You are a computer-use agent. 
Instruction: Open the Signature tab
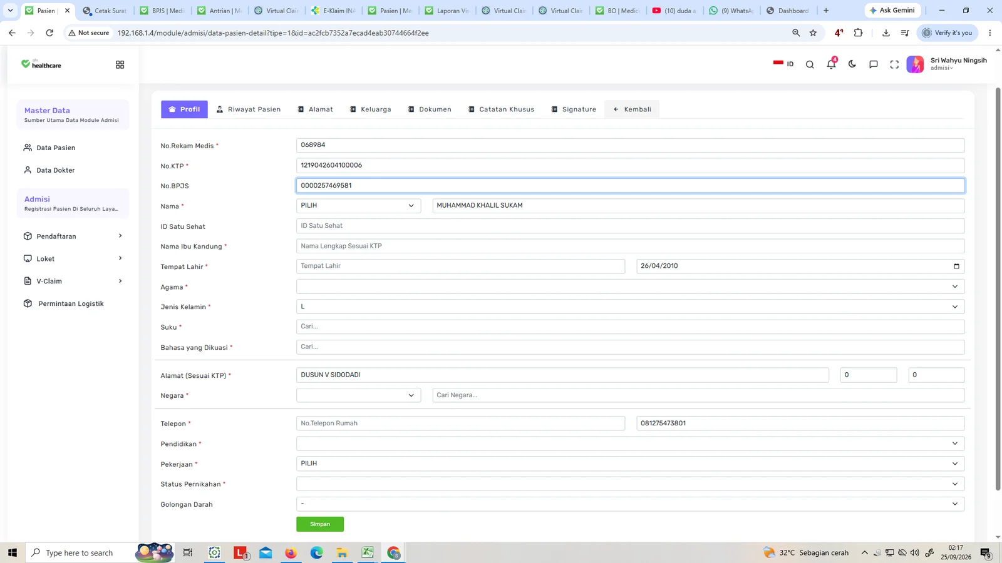tap(574, 109)
